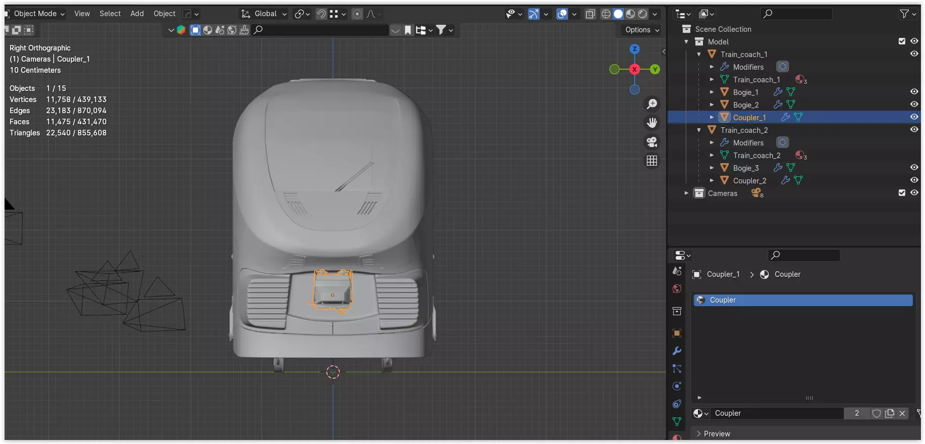925x444 pixels.
Task: Collapse the Train_coach_2 tree item
Action: pos(699,130)
